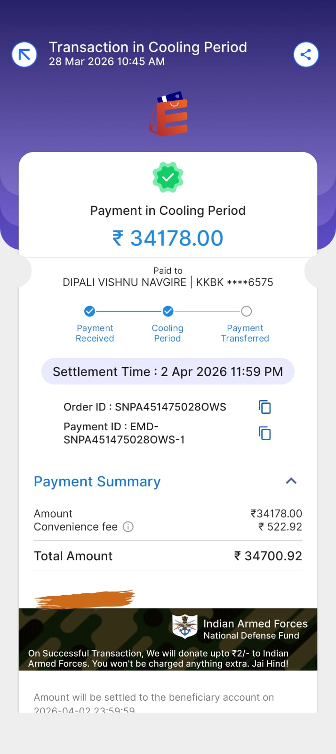The height and width of the screenshot is (754, 336).
Task: Open the Payment Summary heading
Action: pos(97,481)
